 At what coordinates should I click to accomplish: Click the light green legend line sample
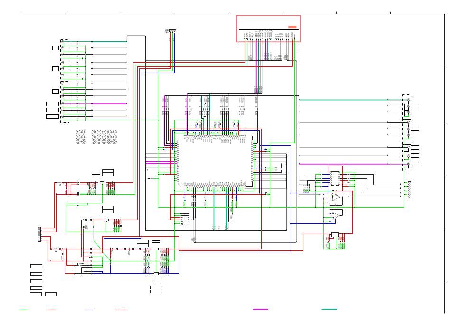pos(23,310)
